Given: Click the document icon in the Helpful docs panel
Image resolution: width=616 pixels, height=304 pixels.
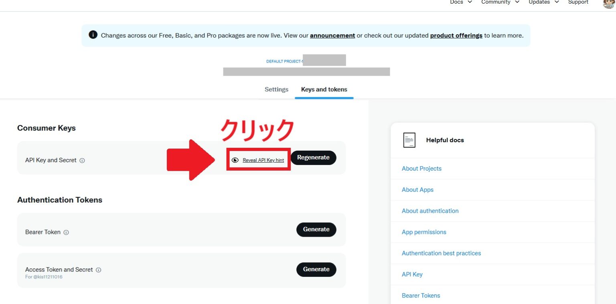Looking at the screenshot, I should tap(409, 140).
